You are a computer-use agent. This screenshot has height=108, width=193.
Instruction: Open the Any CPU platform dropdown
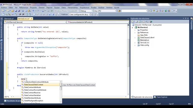(x=115, y=11)
